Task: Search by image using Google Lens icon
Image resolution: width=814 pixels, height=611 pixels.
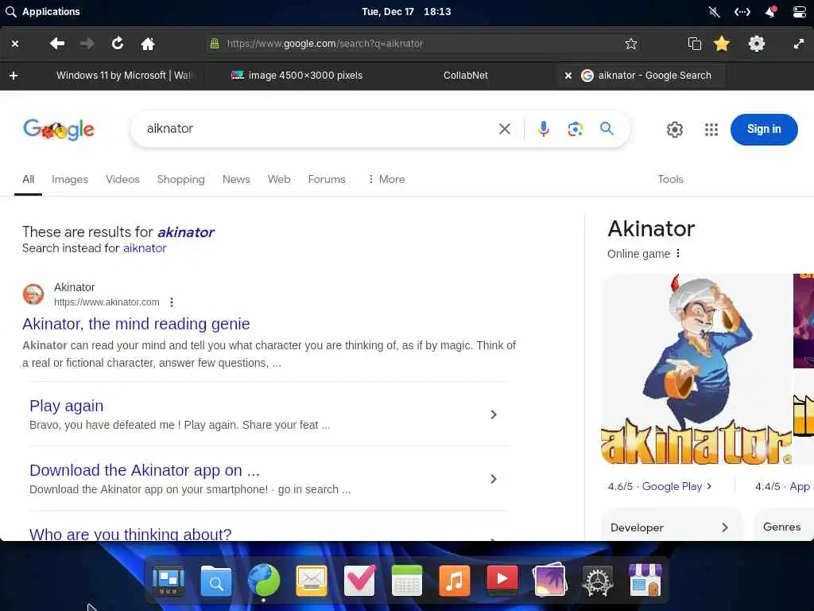Action: coord(576,129)
